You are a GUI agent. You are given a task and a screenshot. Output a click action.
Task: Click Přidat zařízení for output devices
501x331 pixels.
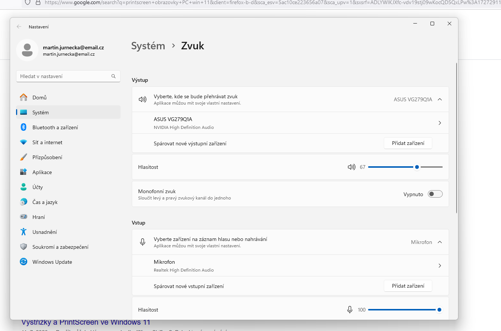[408, 143]
